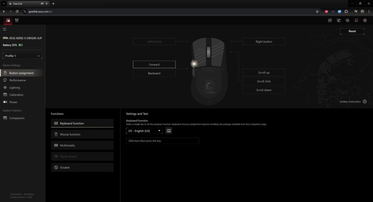Open browser three-dot menu

pos(369,12)
